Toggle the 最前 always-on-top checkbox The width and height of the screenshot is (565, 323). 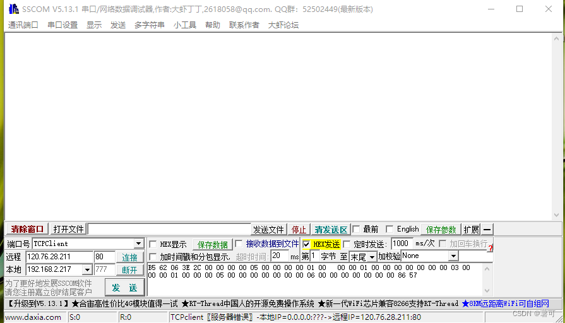coord(357,229)
